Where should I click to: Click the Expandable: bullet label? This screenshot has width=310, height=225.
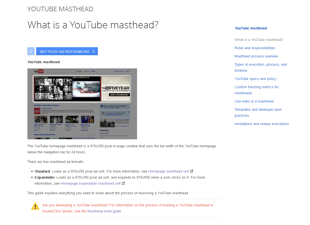point(45,177)
